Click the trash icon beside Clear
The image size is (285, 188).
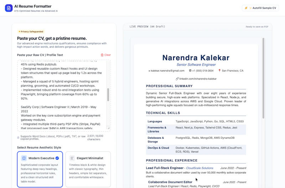(102, 55)
